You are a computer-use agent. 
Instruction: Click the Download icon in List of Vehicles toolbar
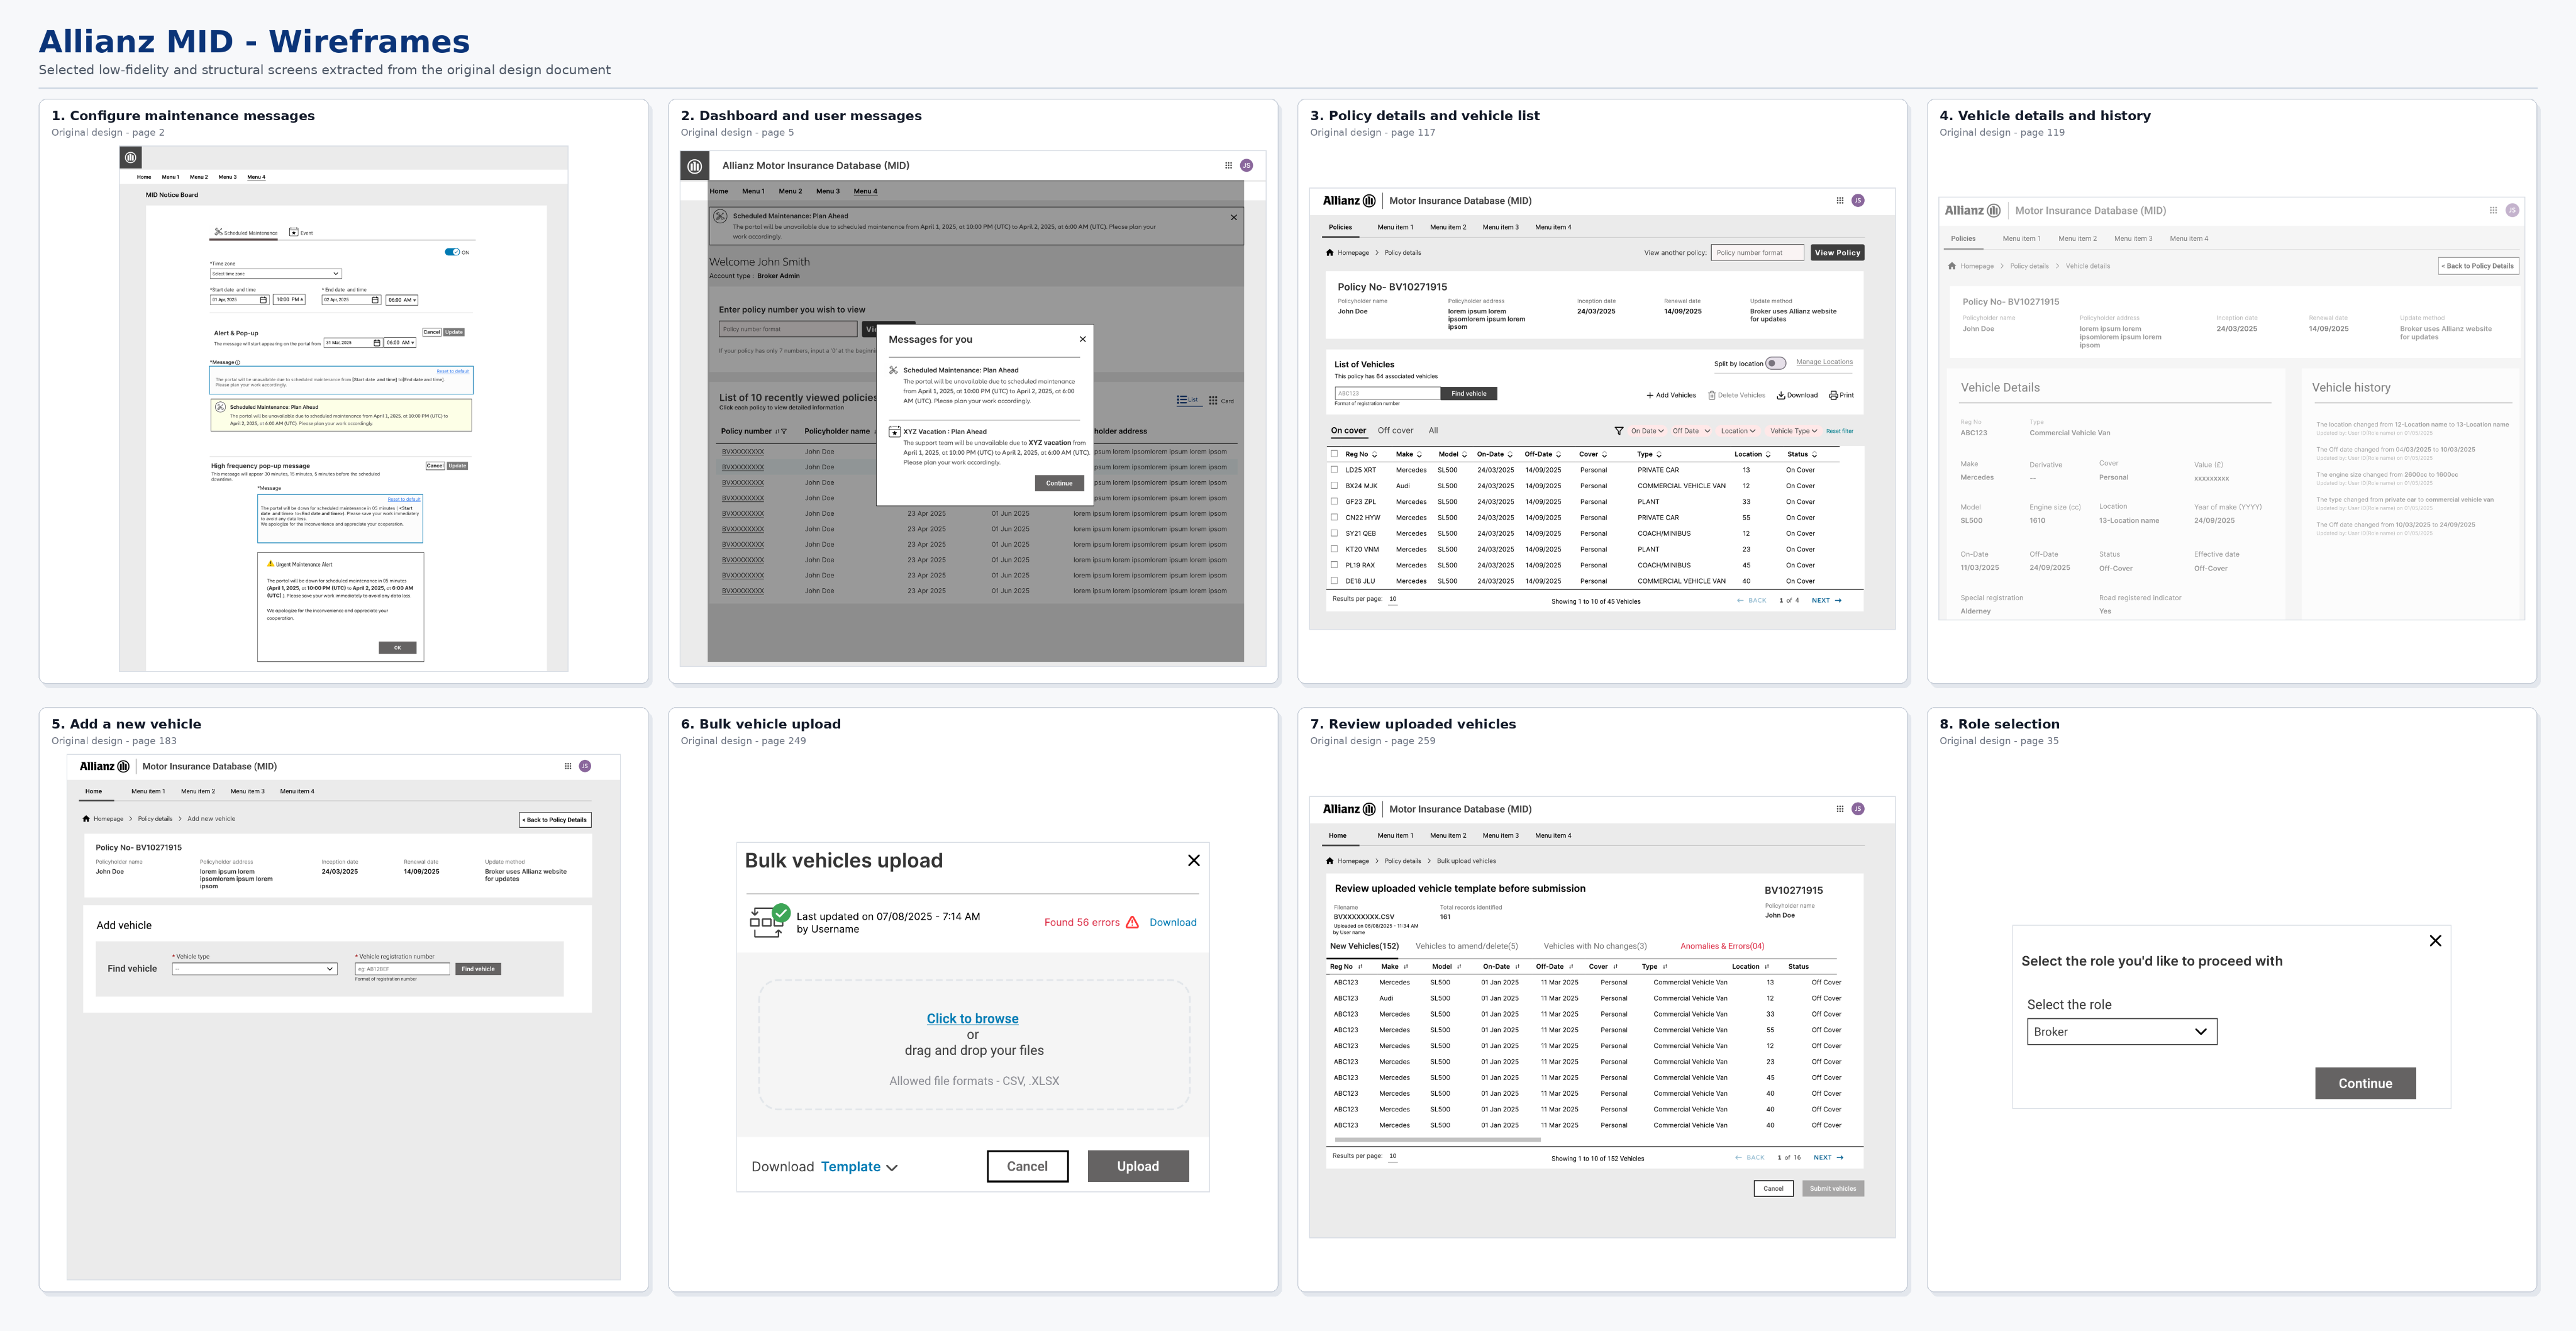click(1781, 395)
